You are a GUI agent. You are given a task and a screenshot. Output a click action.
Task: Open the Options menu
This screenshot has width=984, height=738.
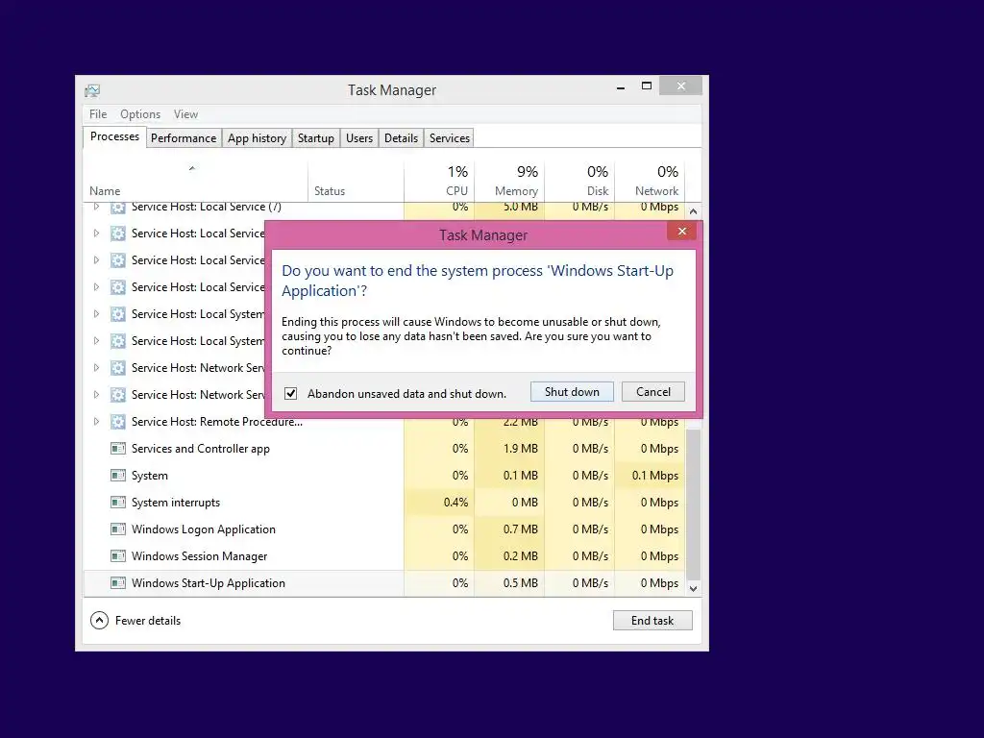(x=140, y=114)
